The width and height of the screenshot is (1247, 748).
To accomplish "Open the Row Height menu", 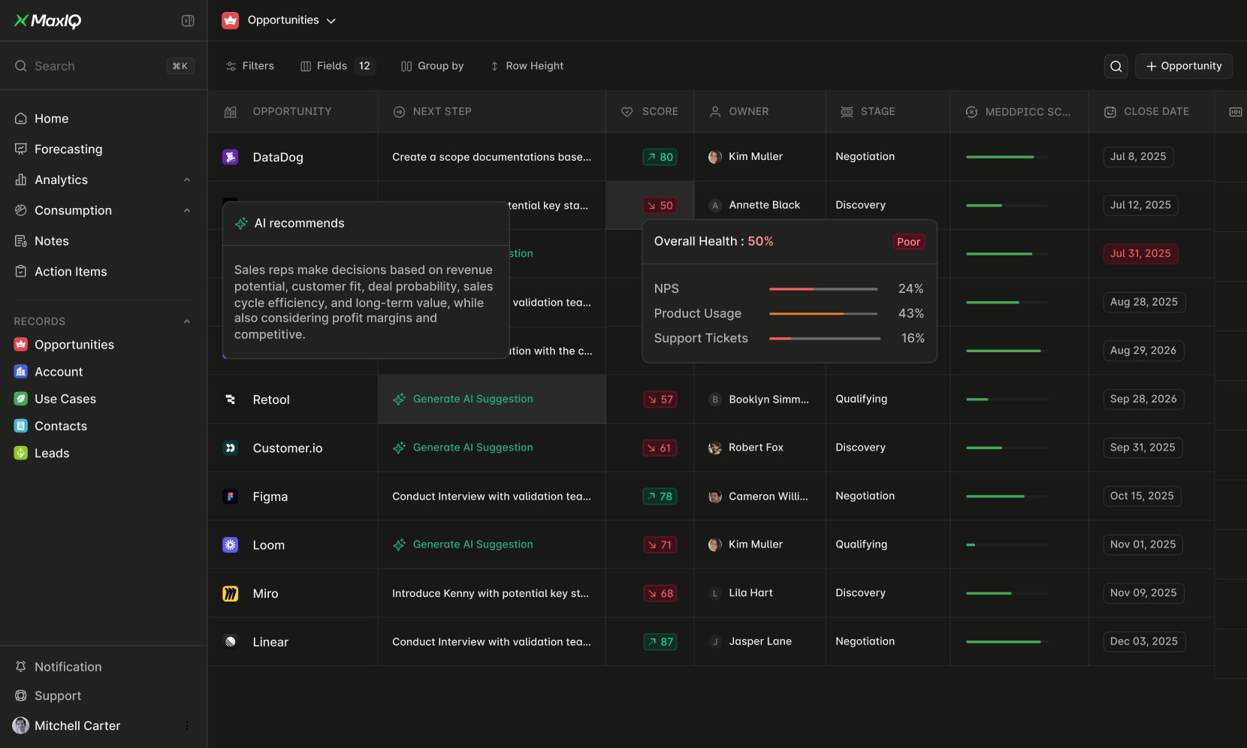I will [x=527, y=66].
